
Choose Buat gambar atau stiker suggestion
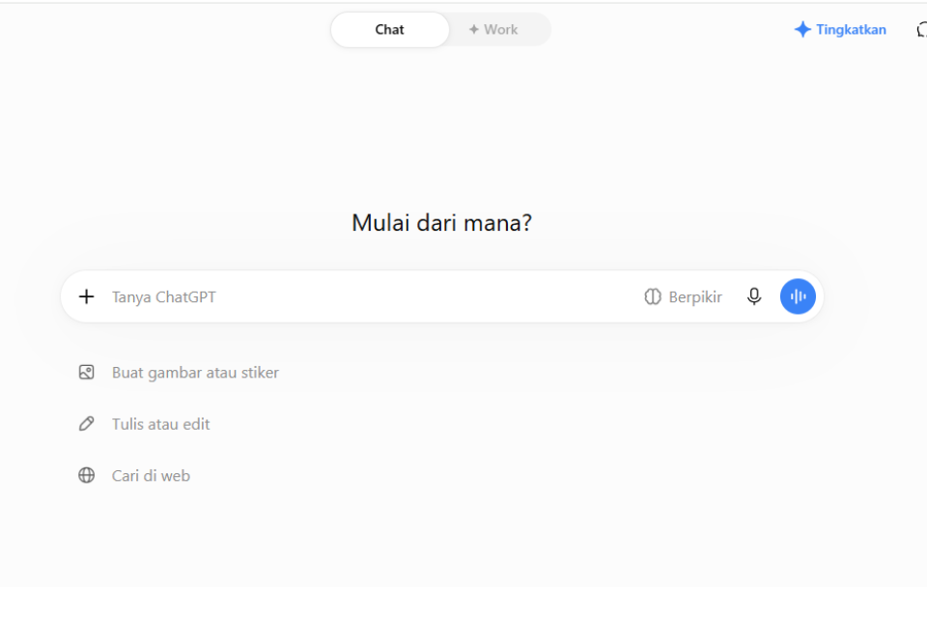(179, 373)
